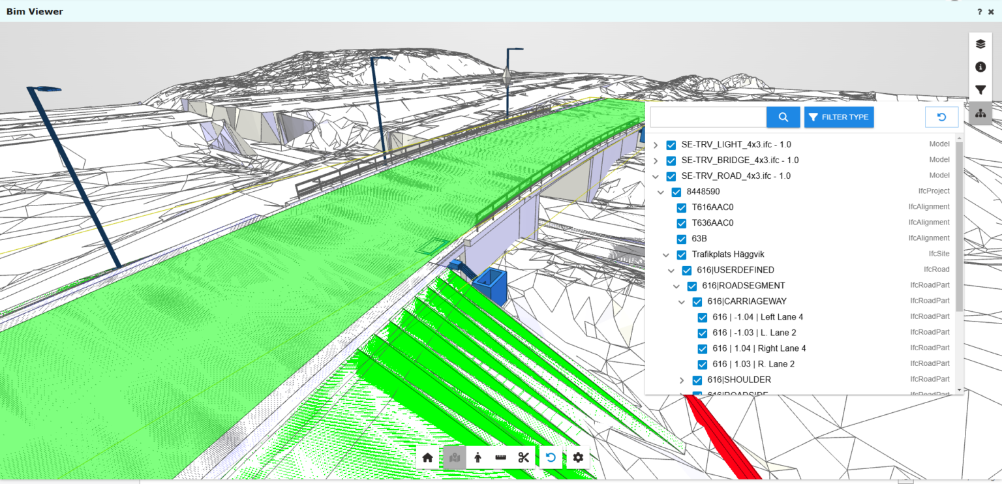The height and width of the screenshot is (484, 1002).
Task: Collapse the 616|CARRIAGEWAY node
Action: pyautogui.click(x=682, y=301)
